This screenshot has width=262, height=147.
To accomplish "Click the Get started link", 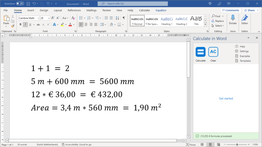I will pyautogui.click(x=226, y=98).
